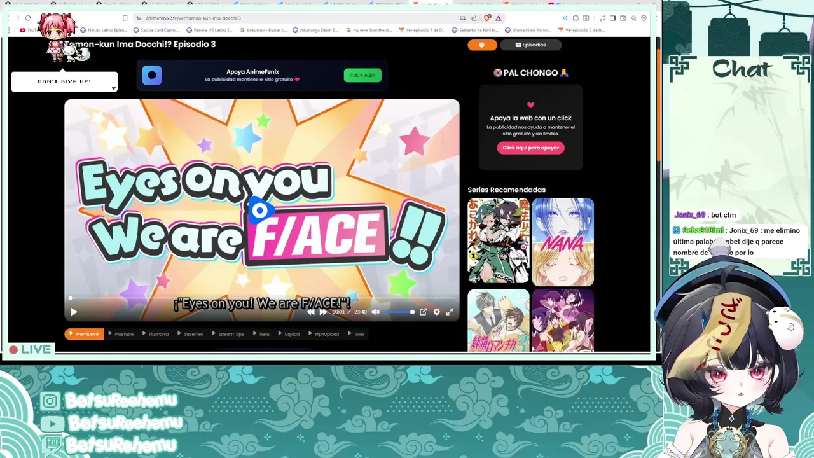
Task: Fast-forward the video player
Action: [x=323, y=312]
